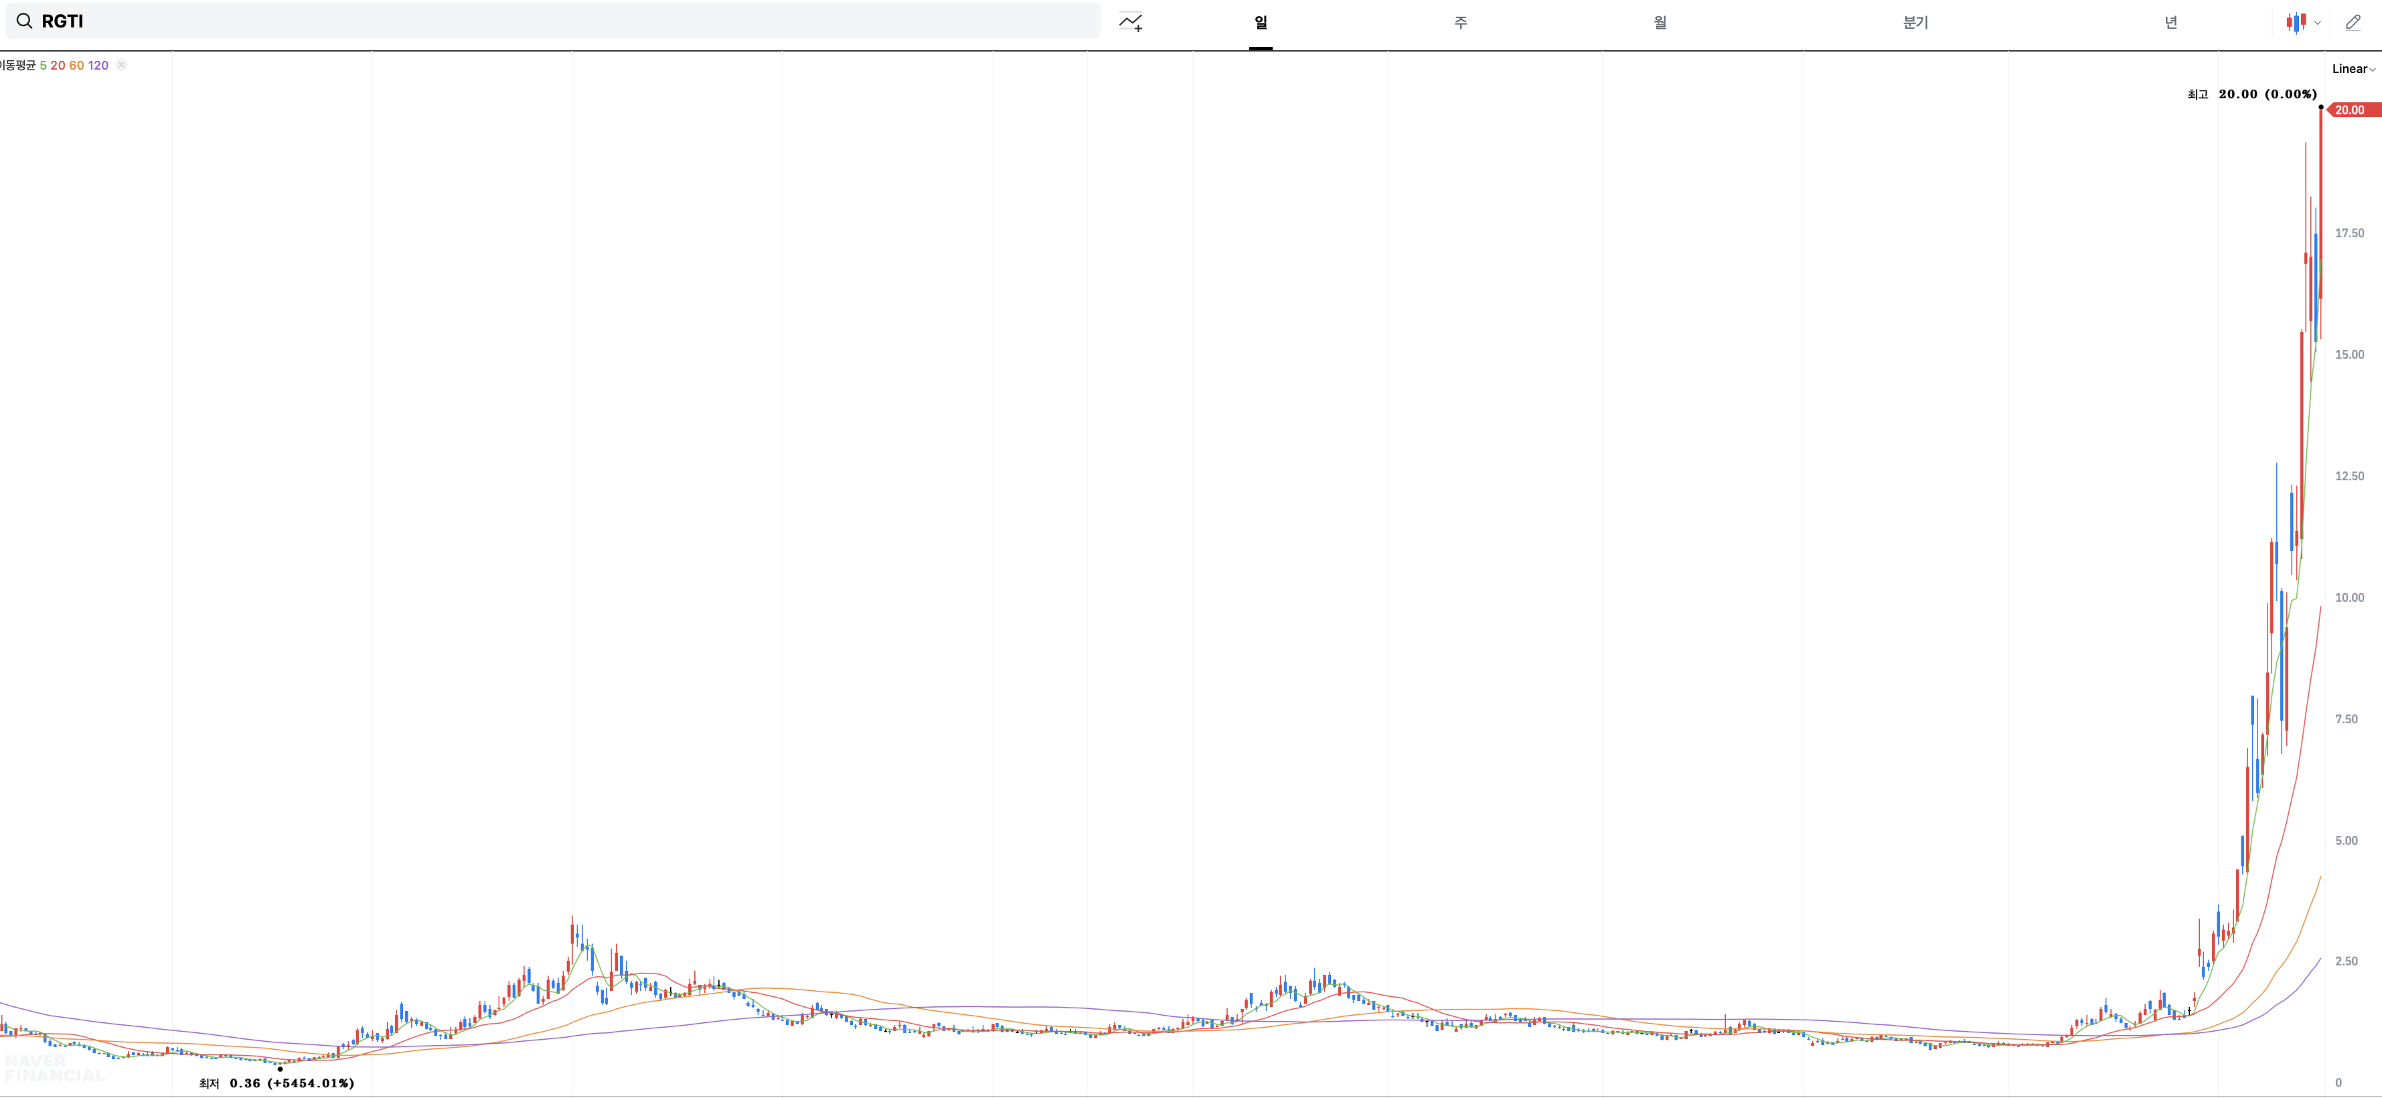Click the 최고 20.00 high marker

point(2251,94)
